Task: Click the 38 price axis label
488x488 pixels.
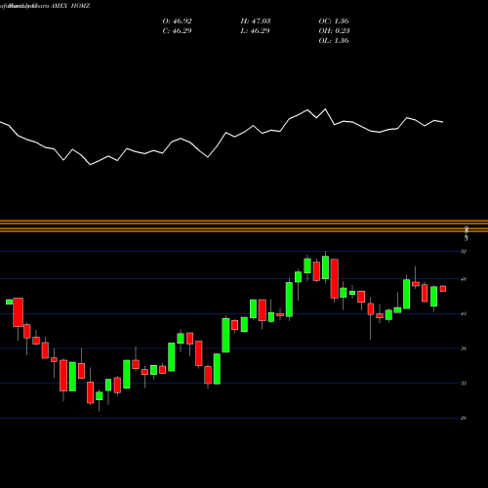Action: (464, 348)
